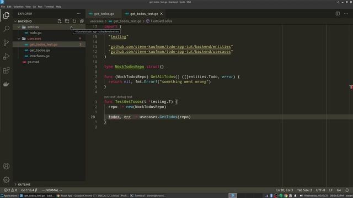The width and height of the screenshot is (353, 198).
Task: Click the 'debug test' code lens
Action: coord(125,97)
